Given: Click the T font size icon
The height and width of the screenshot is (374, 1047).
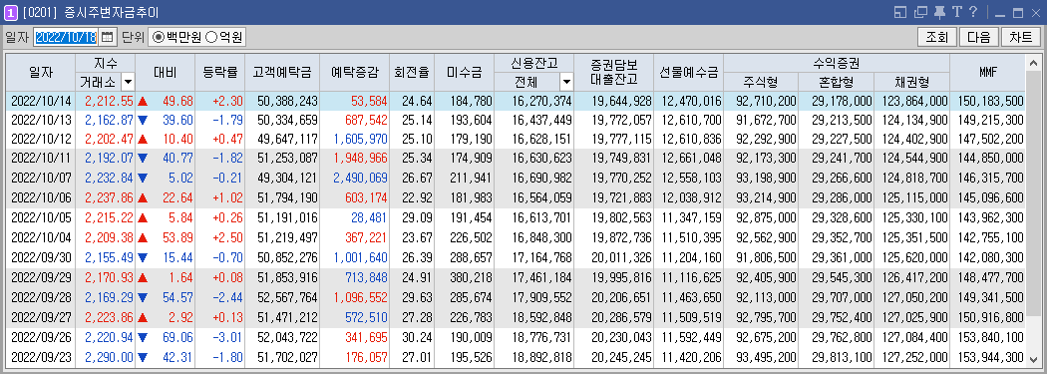Looking at the screenshot, I should click(x=957, y=12).
